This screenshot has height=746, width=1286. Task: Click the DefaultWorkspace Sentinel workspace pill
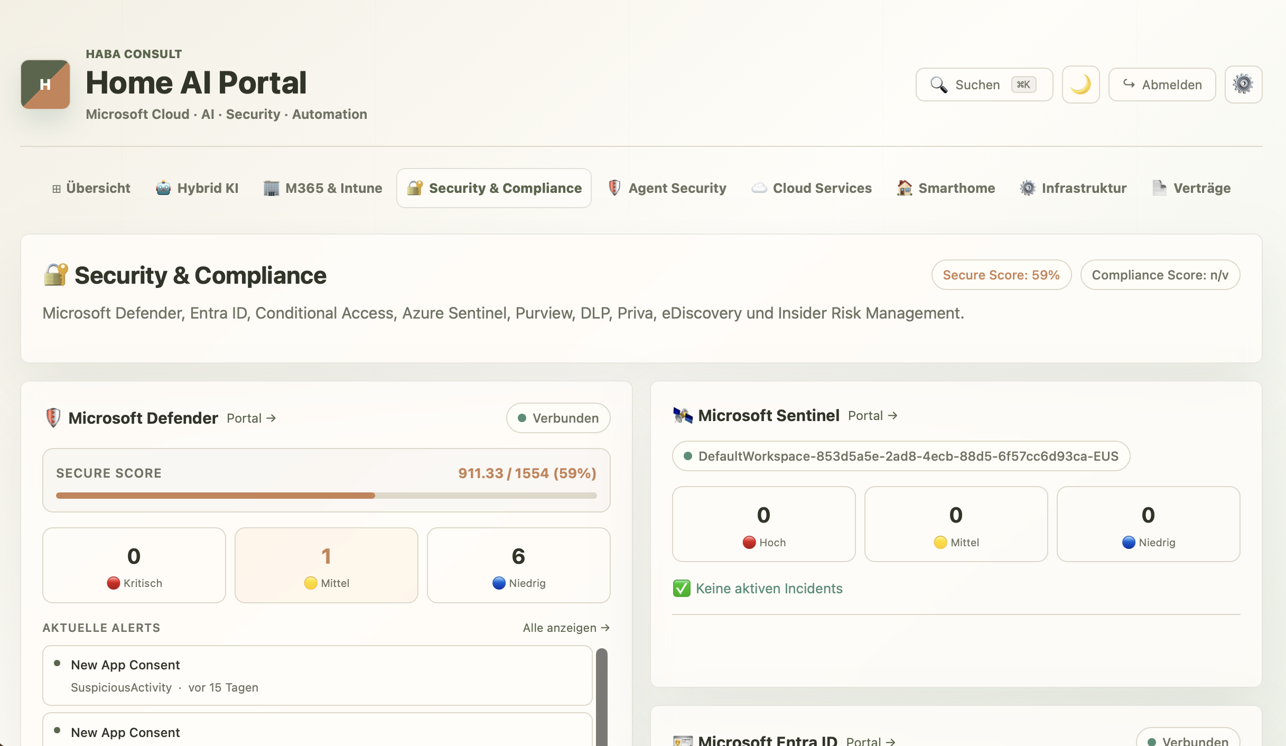901,456
